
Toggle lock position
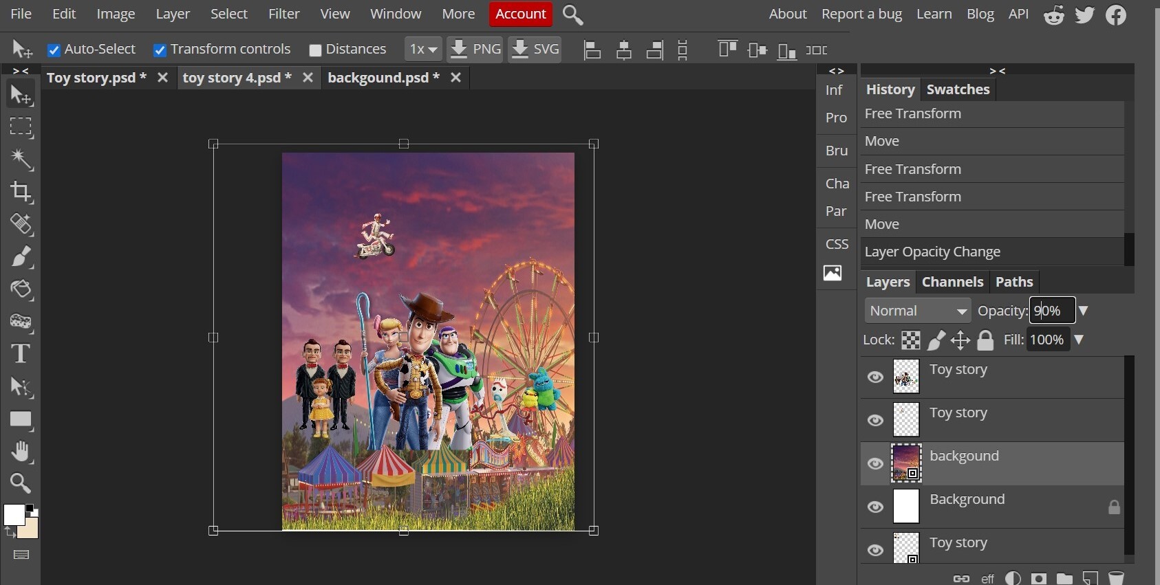[x=960, y=340]
